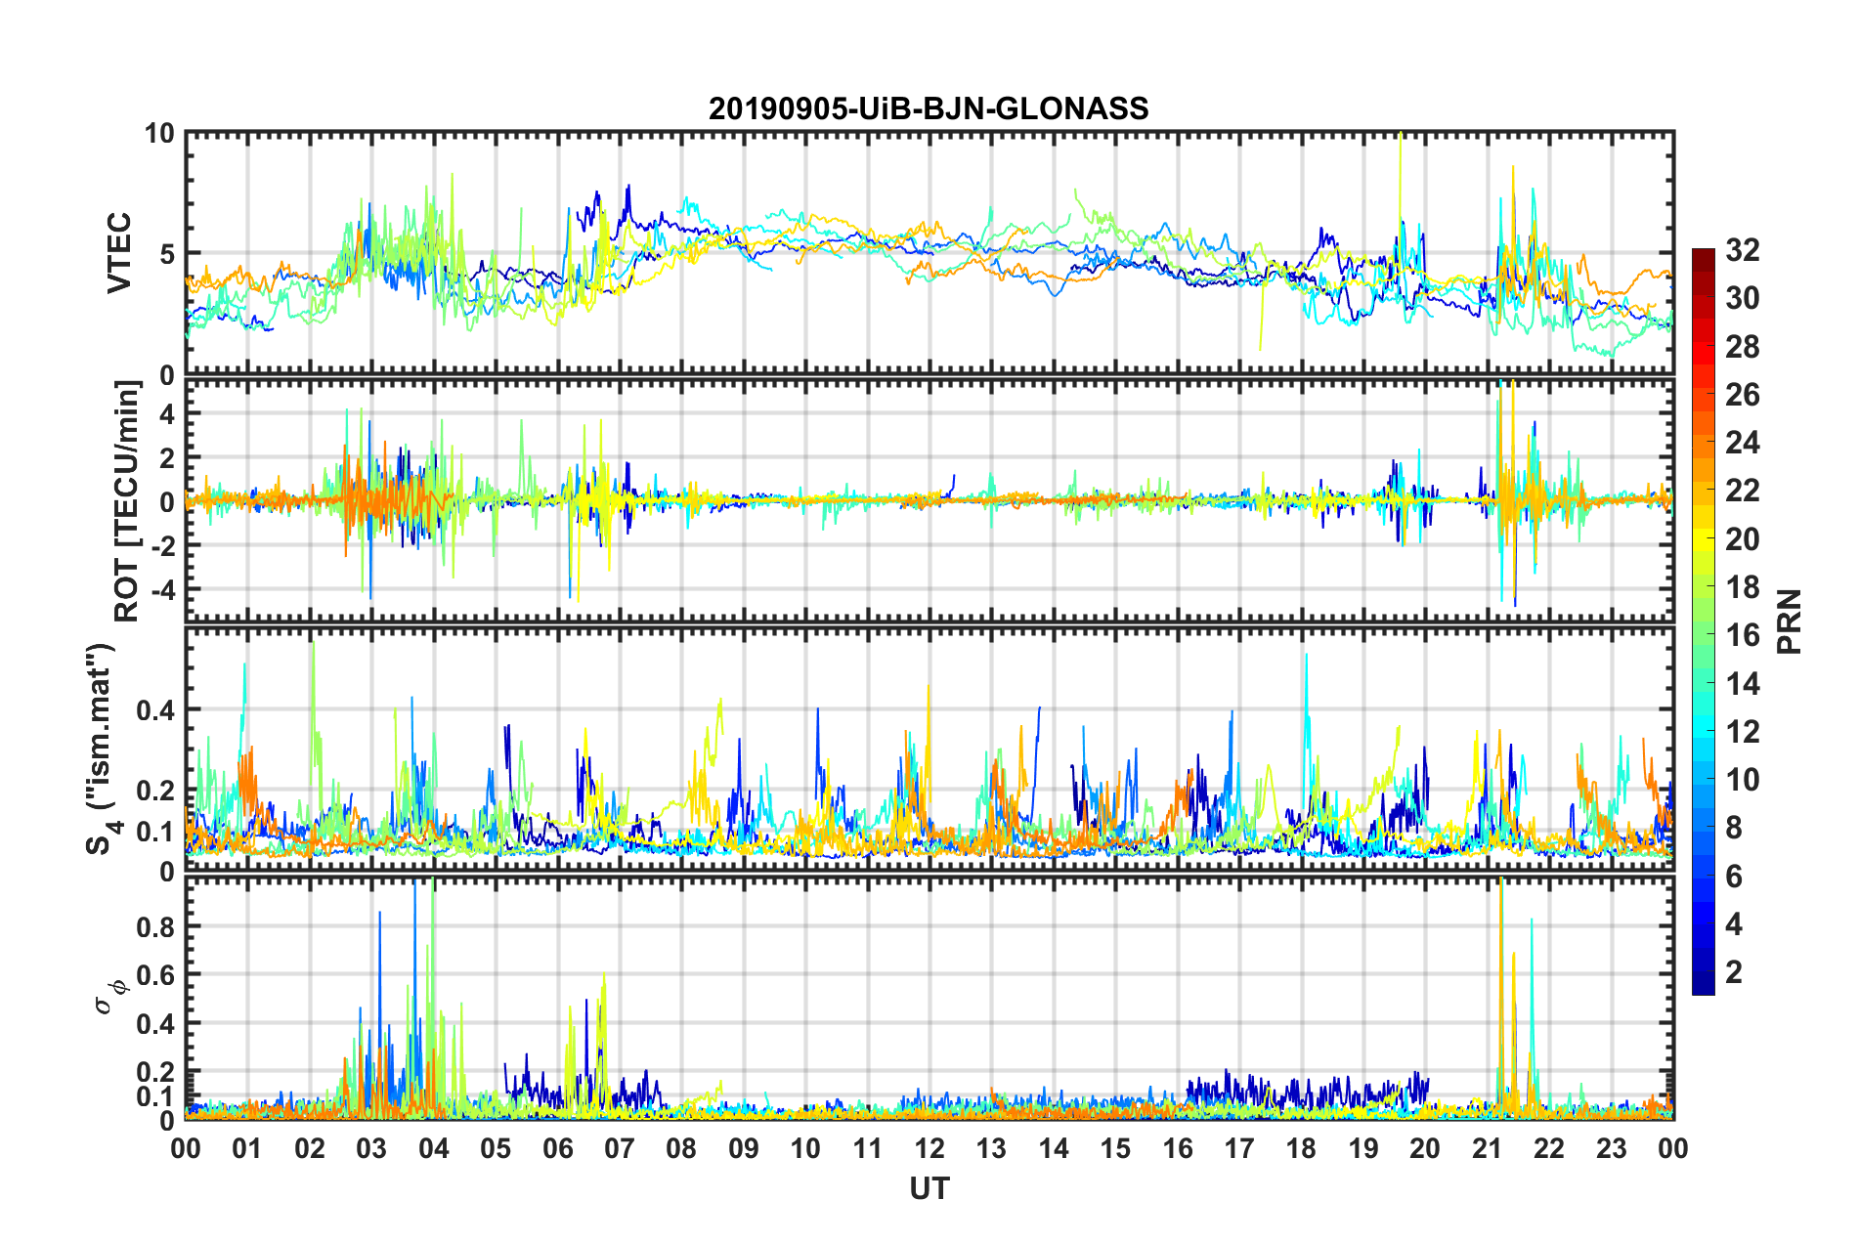Click the 05 hour tick on the UT axis
1859x1243 pixels.
coord(496,1148)
